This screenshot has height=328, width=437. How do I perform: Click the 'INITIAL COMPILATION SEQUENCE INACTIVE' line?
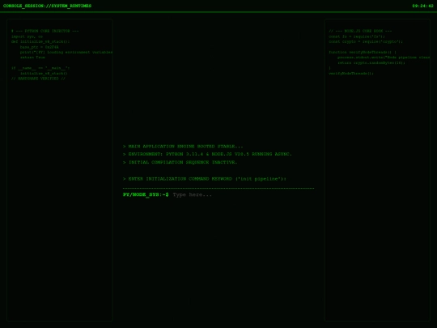180,162
